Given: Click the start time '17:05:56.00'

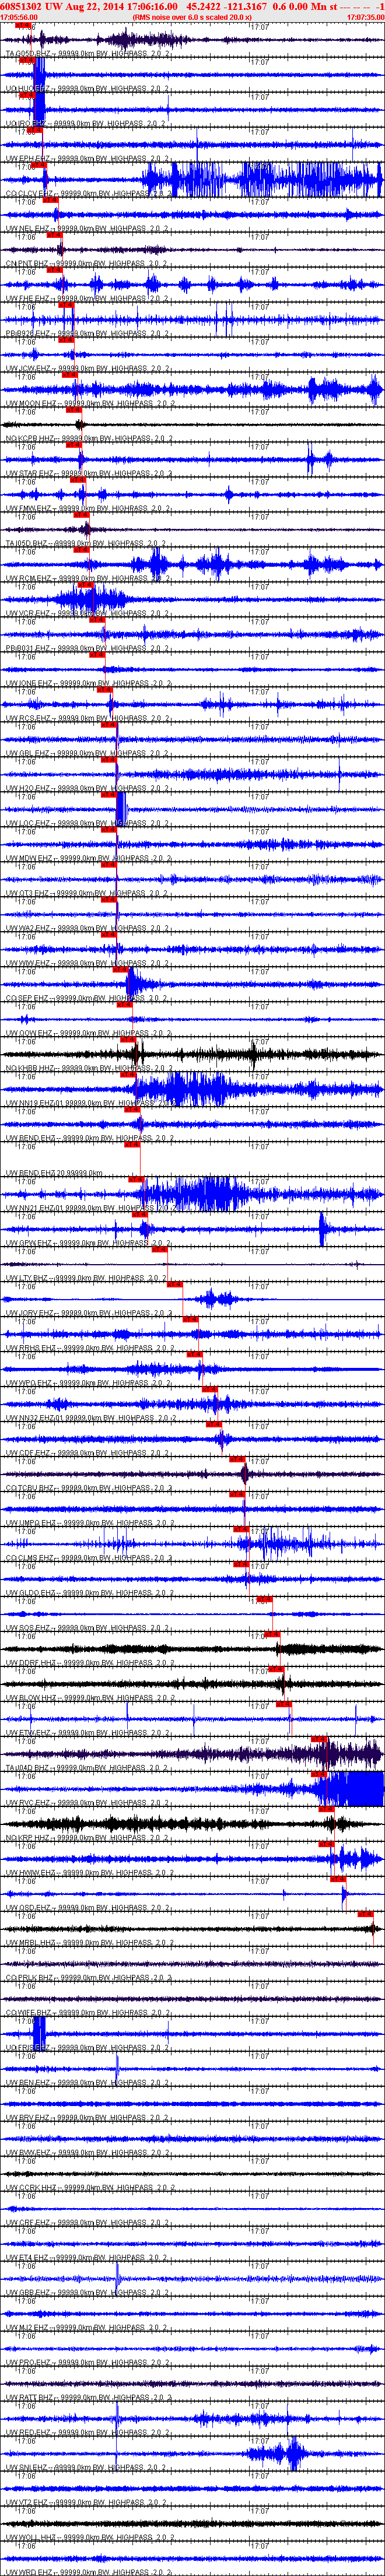Looking at the screenshot, I should 20,17.
